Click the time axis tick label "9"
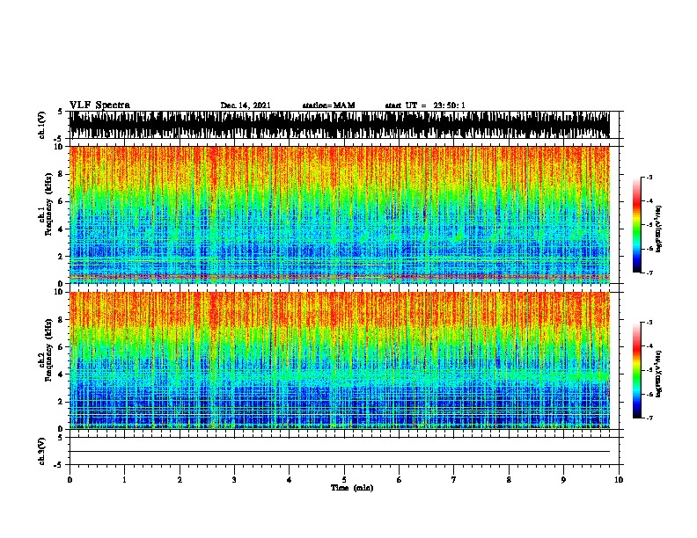Screen dimensions: 697x538 (563, 480)
